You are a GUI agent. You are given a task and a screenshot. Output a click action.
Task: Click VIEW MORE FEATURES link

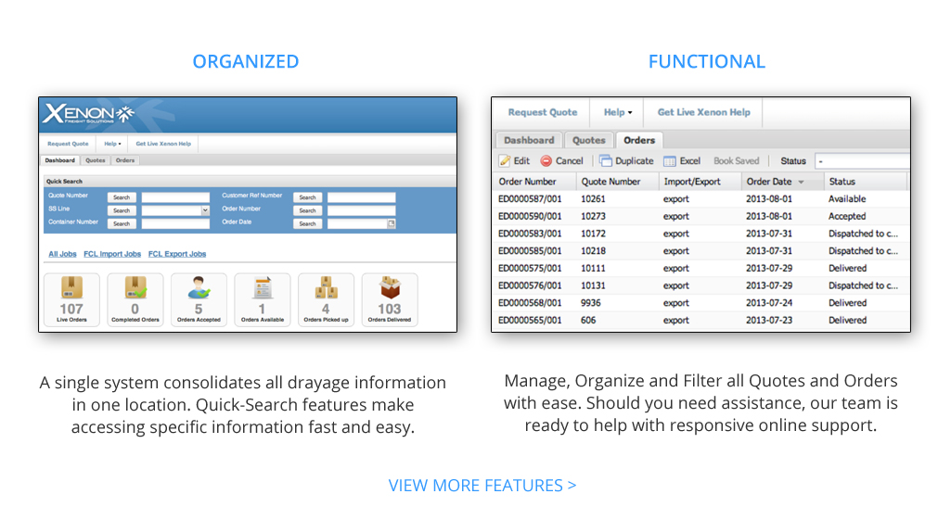[482, 486]
